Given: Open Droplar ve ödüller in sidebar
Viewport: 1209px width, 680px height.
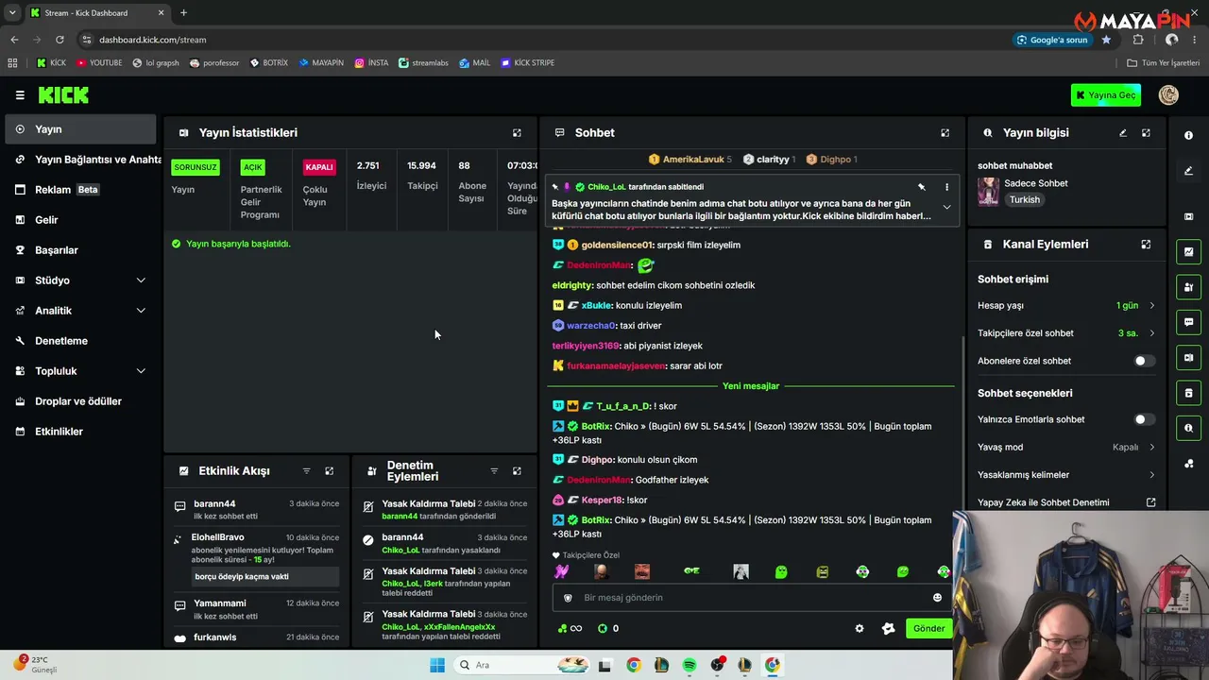Looking at the screenshot, I should [x=80, y=401].
